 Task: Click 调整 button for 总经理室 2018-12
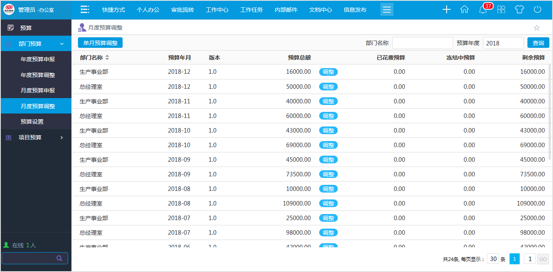(x=328, y=86)
